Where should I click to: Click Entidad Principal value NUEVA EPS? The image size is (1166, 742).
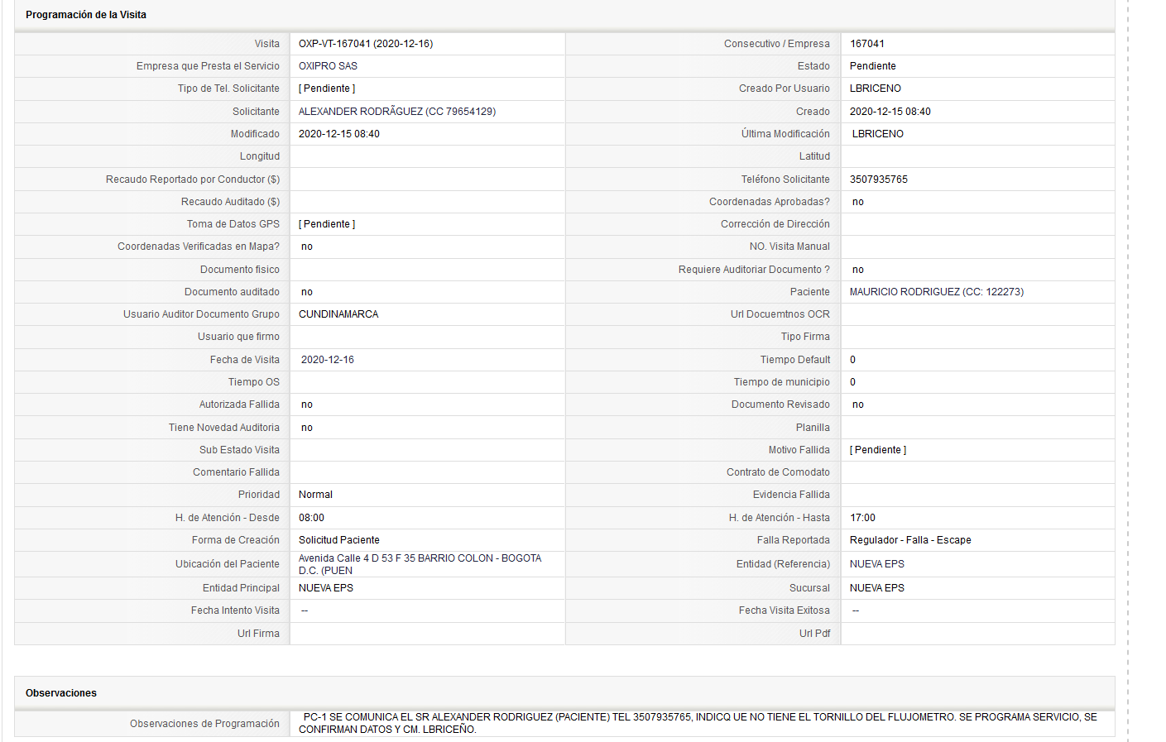click(x=326, y=588)
